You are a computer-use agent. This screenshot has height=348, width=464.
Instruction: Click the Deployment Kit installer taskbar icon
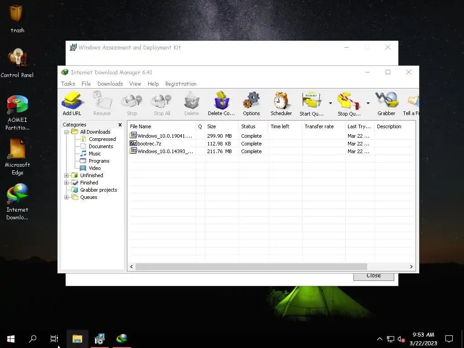click(x=99, y=338)
